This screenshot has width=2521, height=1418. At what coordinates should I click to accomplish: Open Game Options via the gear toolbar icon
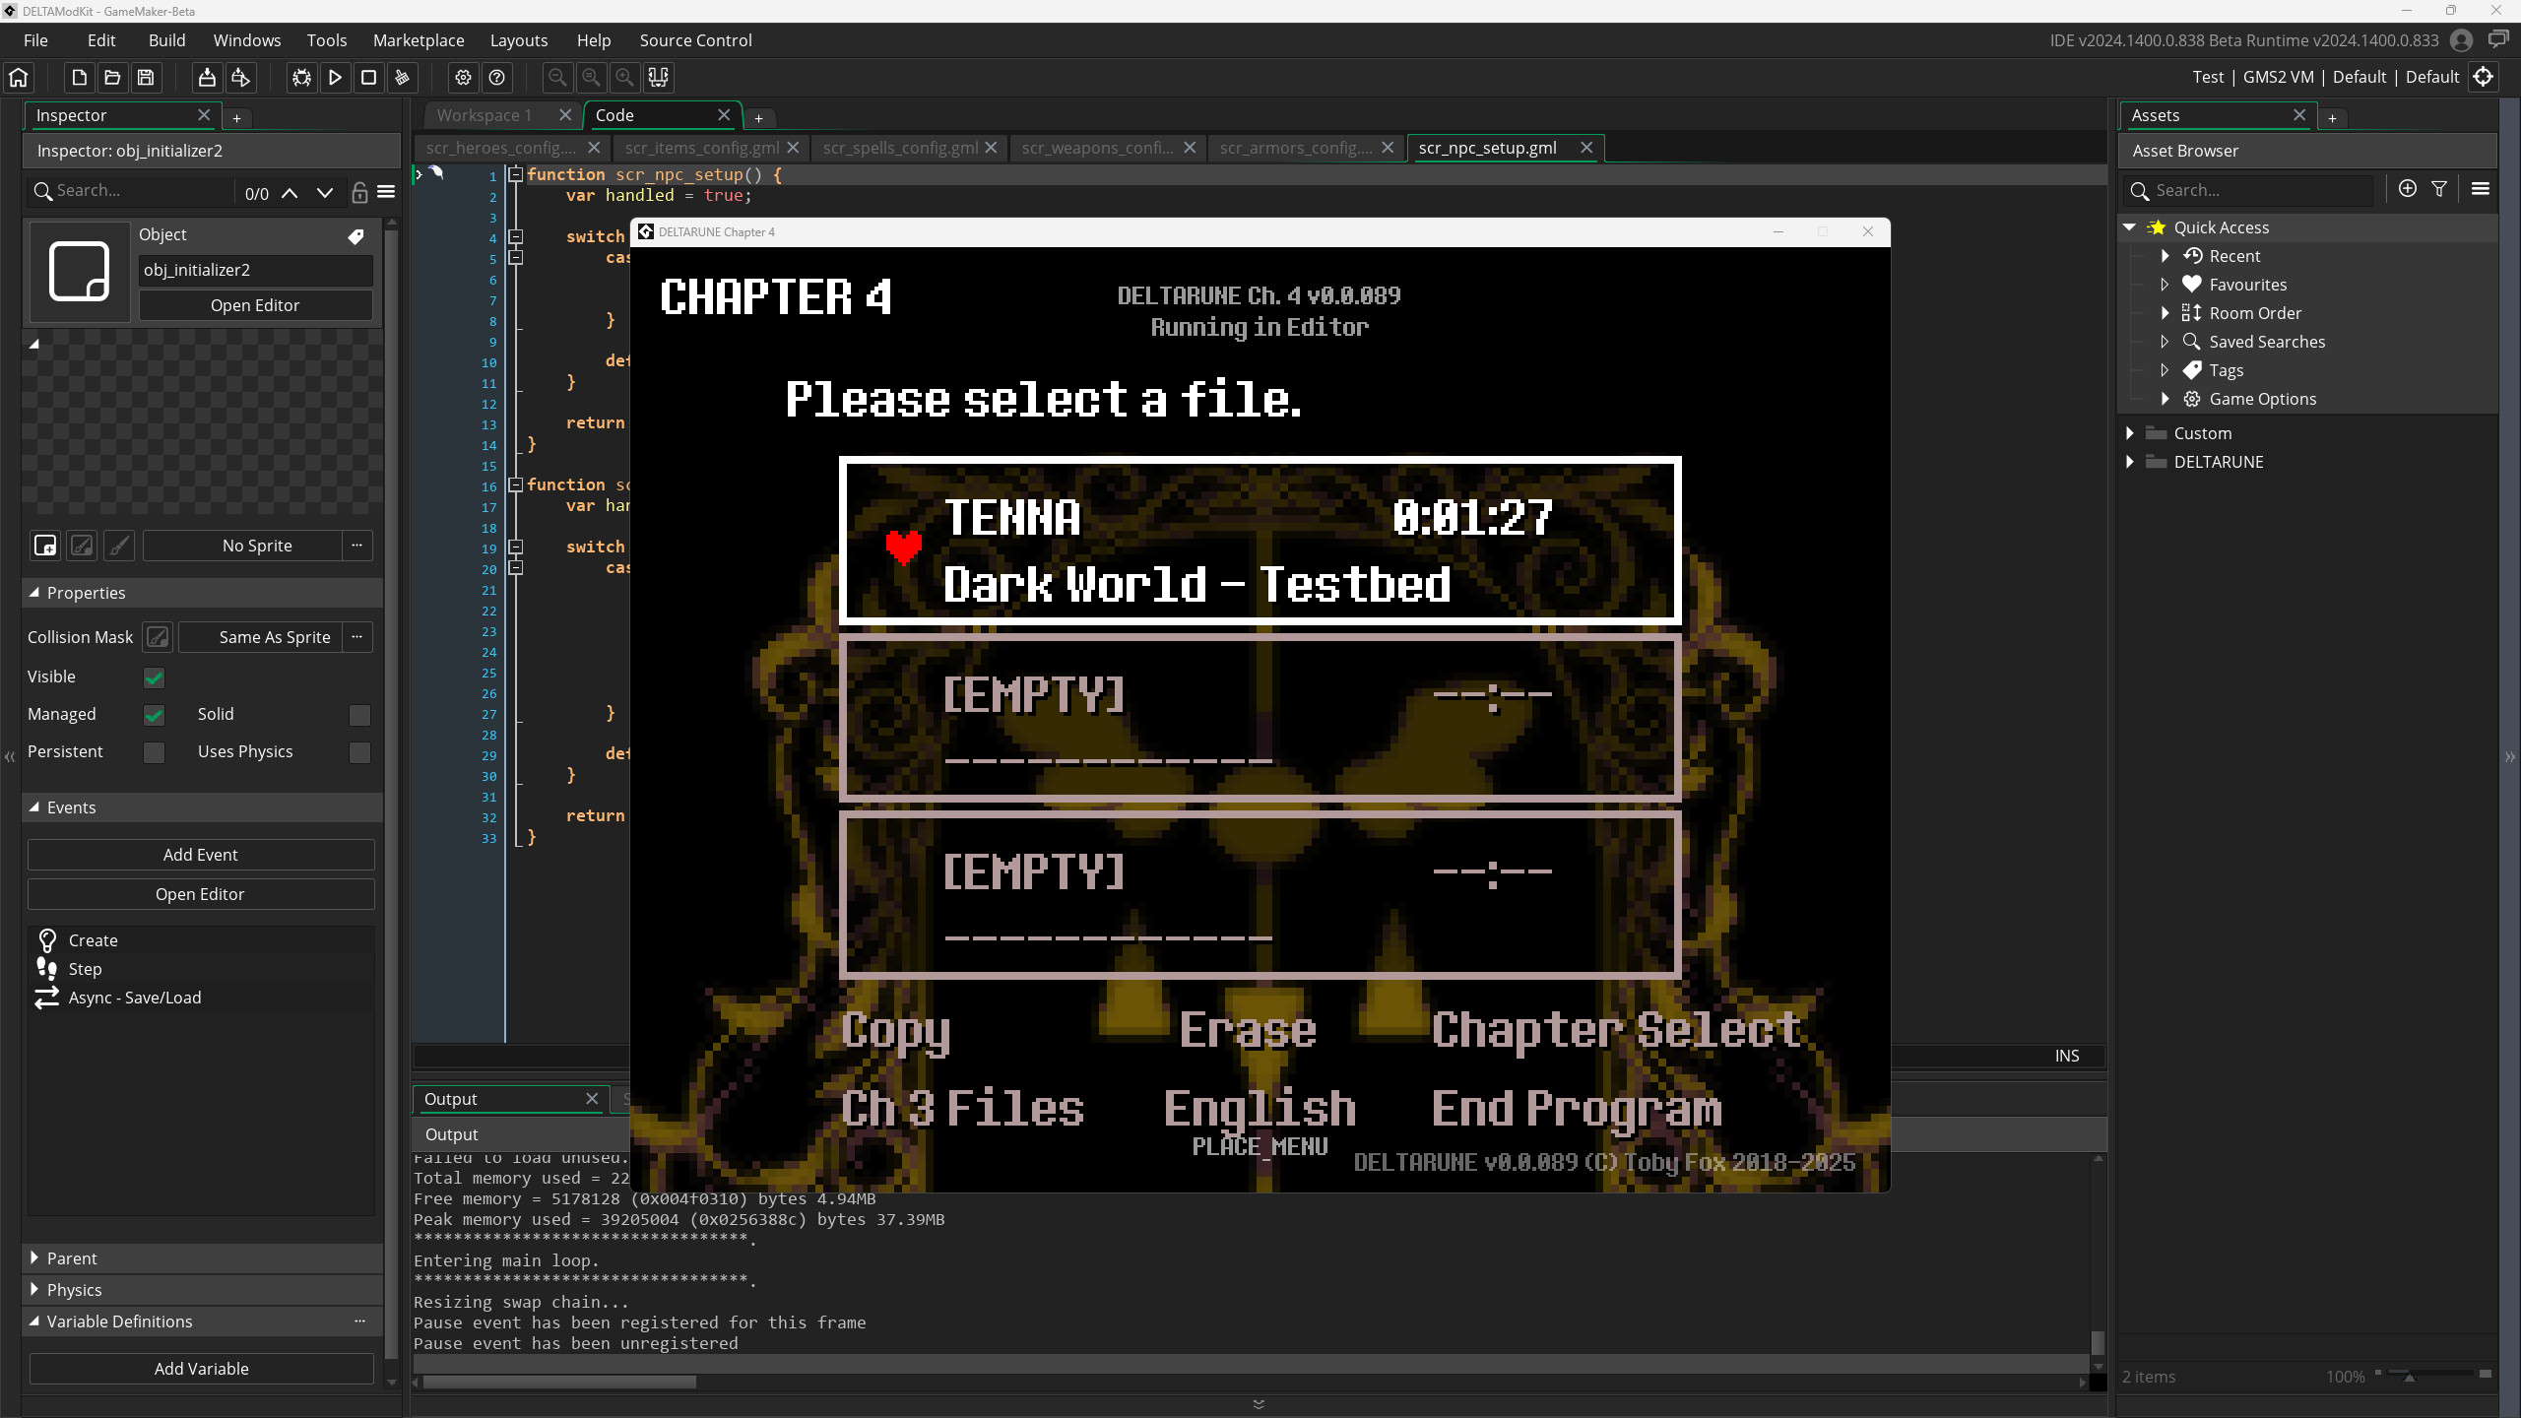point(463,77)
